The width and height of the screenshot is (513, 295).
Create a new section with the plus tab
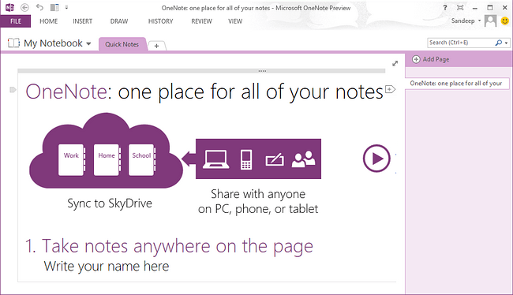point(156,46)
